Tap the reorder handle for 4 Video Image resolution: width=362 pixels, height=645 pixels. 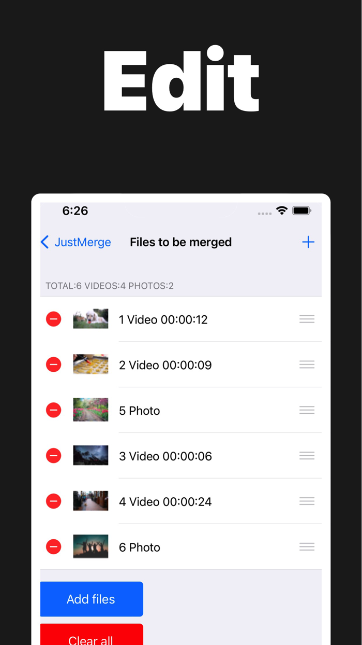(x=307, y=501)
